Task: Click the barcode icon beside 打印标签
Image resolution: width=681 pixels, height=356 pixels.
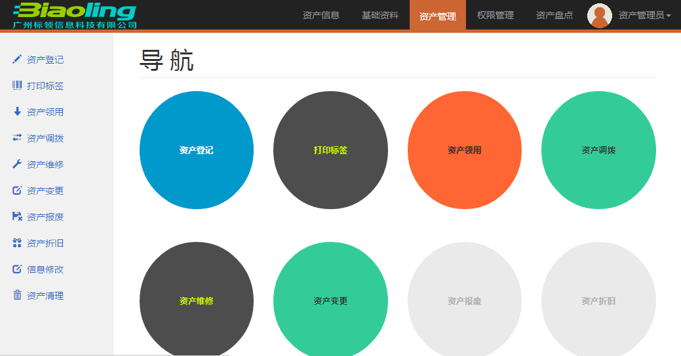Action: pos(17,86)
